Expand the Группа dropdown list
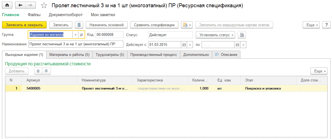332x139 pixels. click(x=75, y=35)
